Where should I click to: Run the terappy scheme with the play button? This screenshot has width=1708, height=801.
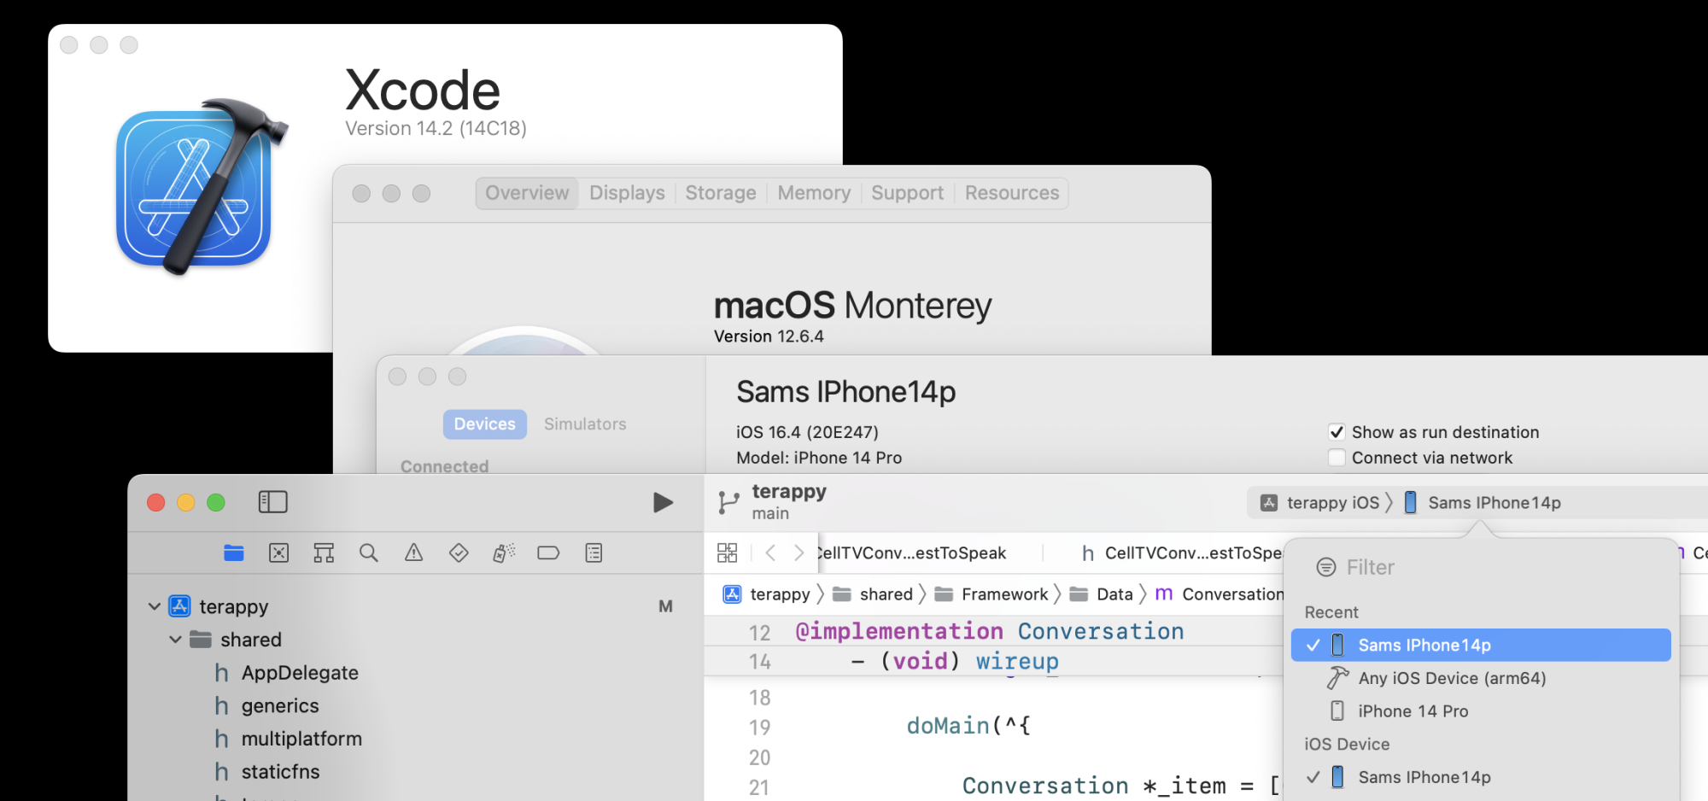pos(663,502)
